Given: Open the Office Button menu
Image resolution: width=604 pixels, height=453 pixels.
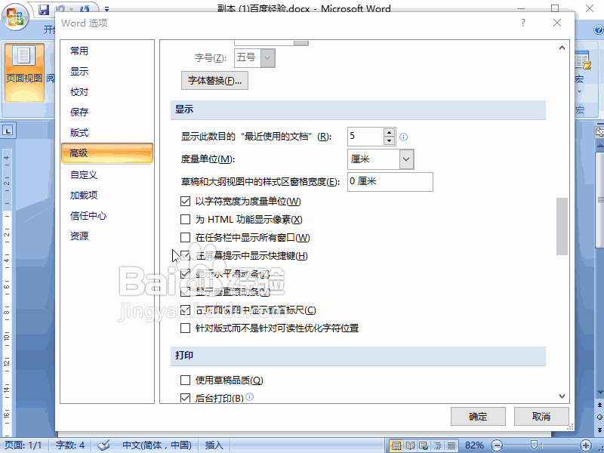Looking at the screenshot, I should [x=15, y=17].
